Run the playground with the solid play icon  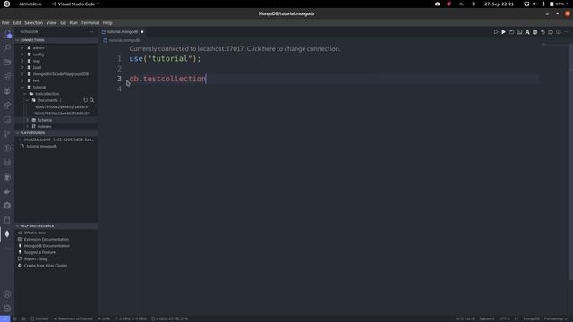[x=503, y=32]
